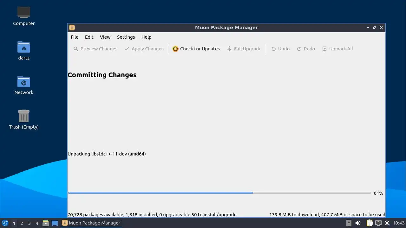Click Full Upgrade toolbar button

pyautogui.click(x=244, y=49)
